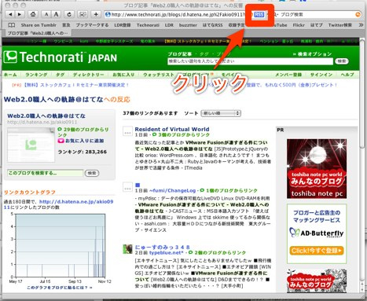Select the ブログ記事 browser tab

pyautogui.click(x=39, y=33)
